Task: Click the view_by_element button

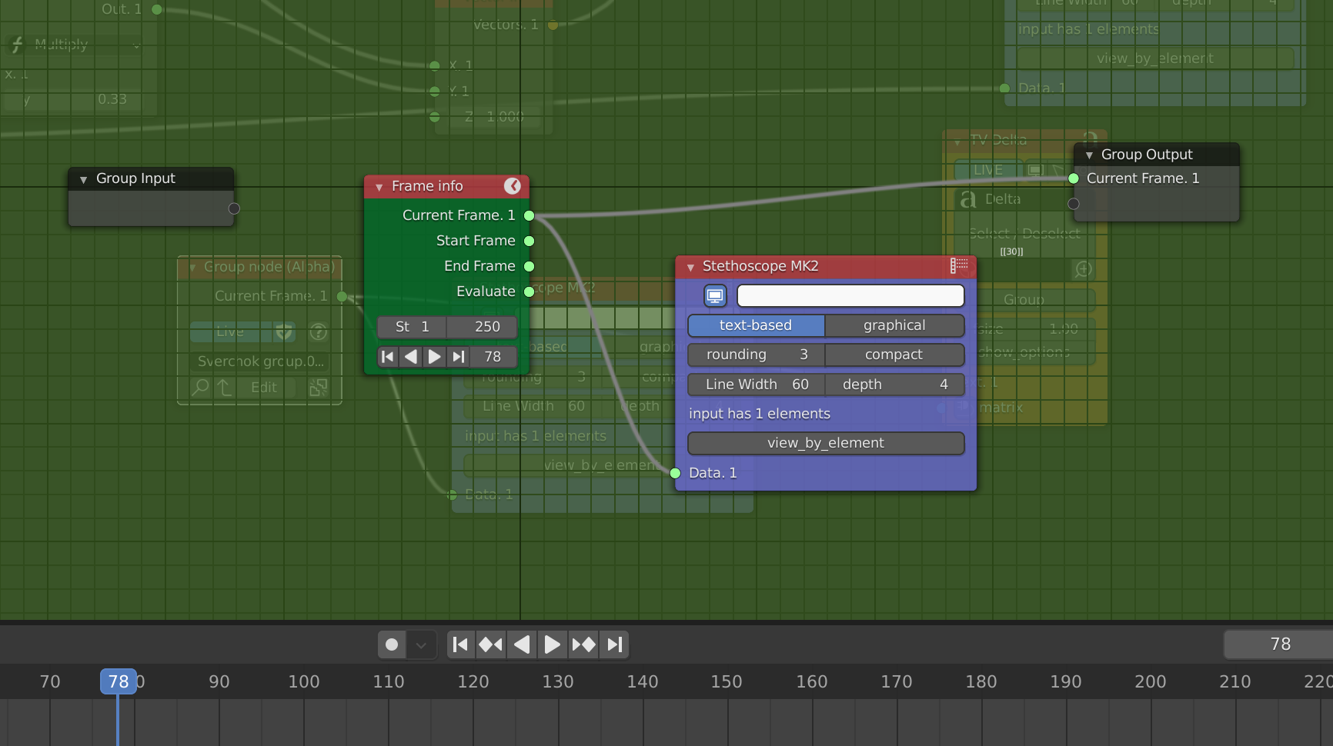Action: 826,443
